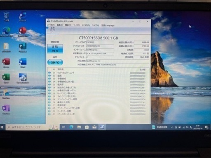Select CrystalDiskInfo taskbar button
This screenshot has height=158, width=211.
102,127
